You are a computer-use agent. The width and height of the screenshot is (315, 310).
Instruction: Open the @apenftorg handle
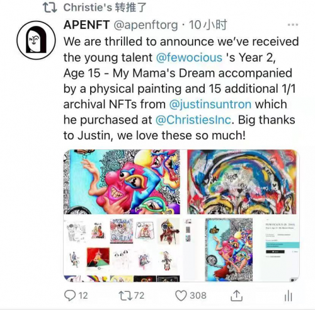click(146, 25)
